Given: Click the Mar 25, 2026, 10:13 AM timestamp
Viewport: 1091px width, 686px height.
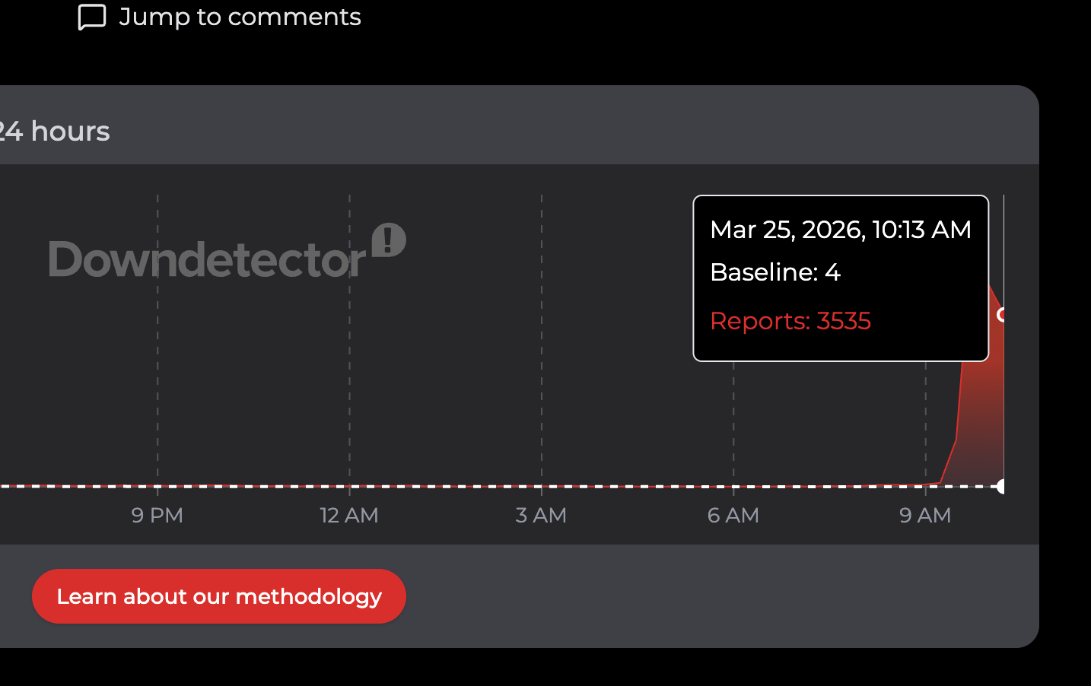Looking at the screenshot, I should tap(840, 229).
